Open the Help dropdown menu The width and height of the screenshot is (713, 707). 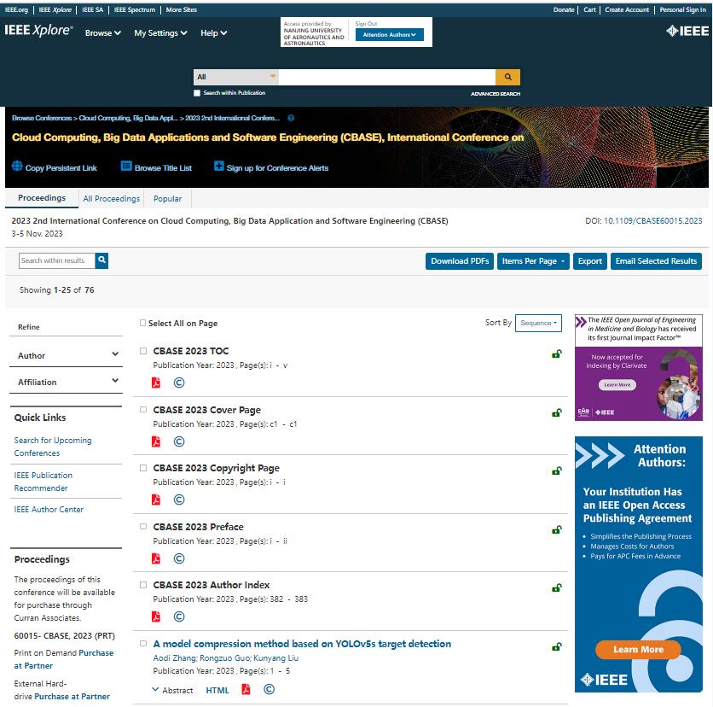pos(214,32)
